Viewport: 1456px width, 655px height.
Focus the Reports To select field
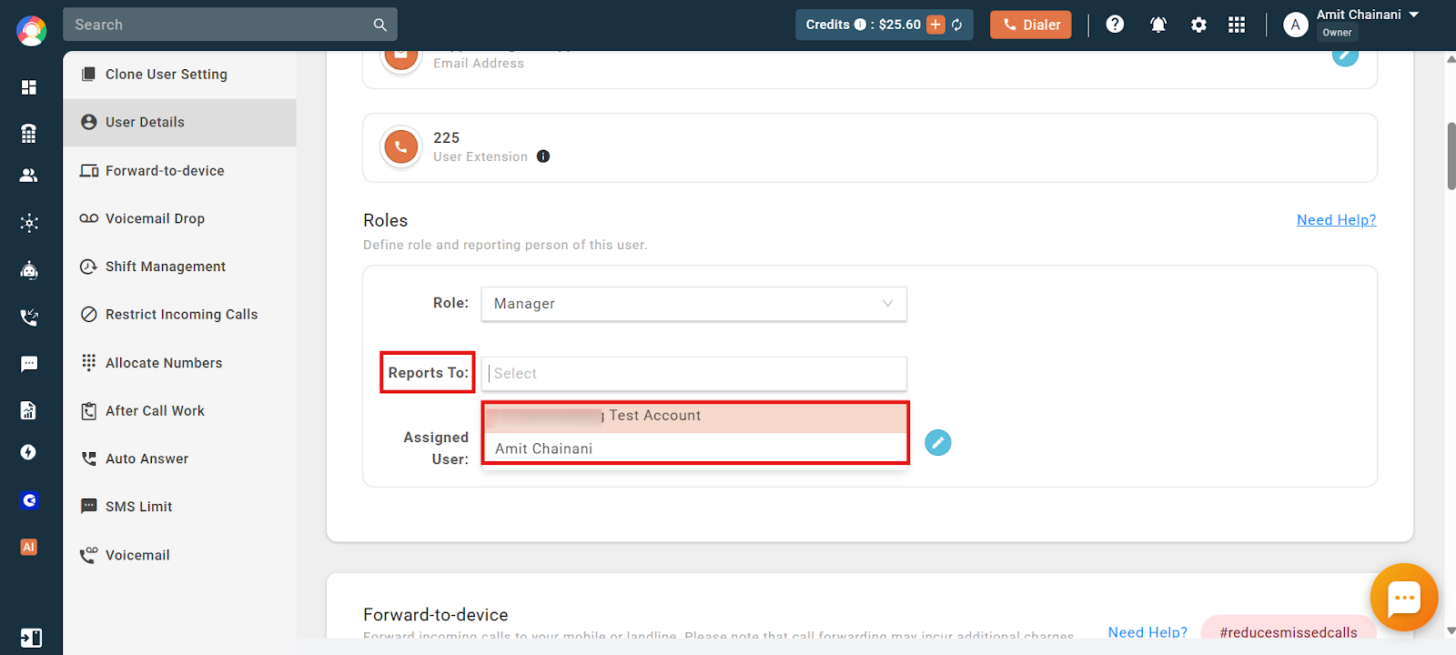click(x=693, y=374)
